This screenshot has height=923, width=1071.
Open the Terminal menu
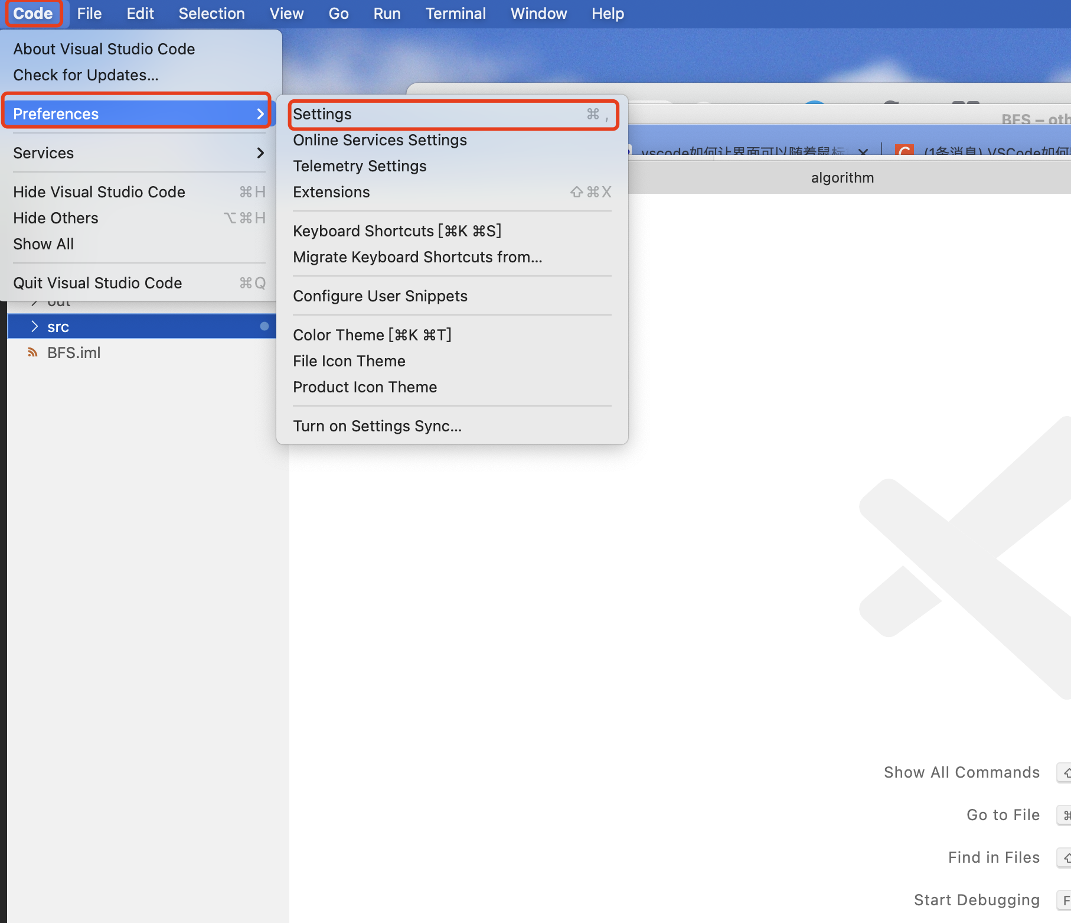point(455,13)
